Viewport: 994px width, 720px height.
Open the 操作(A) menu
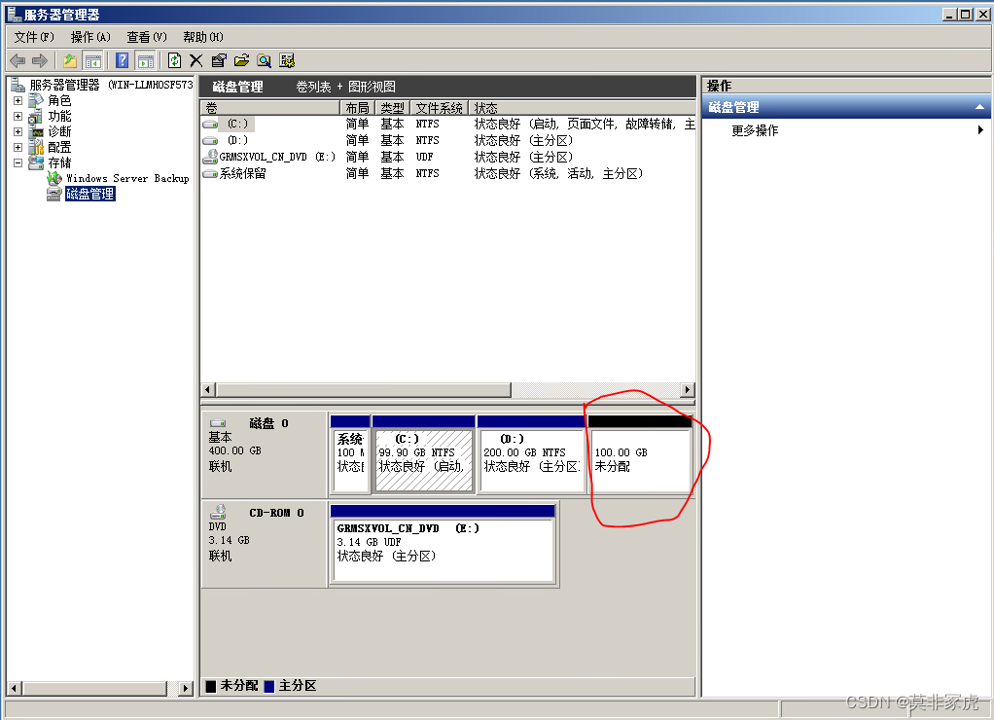(90, 37)
